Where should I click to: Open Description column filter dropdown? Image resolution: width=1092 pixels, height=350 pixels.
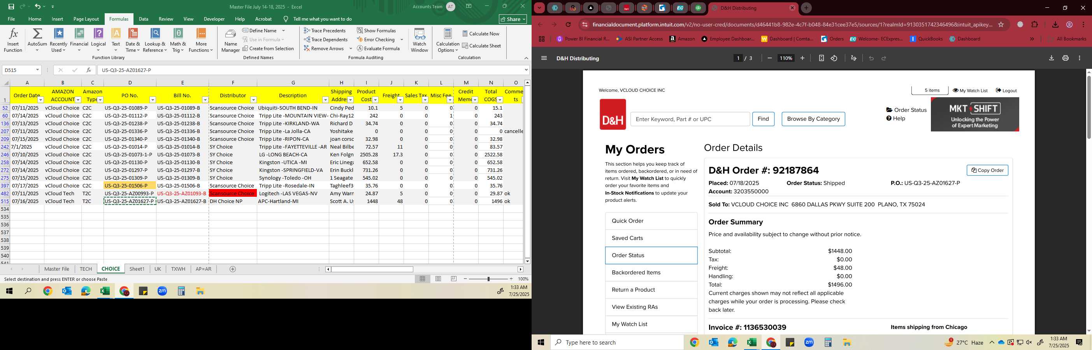point(325,100)
